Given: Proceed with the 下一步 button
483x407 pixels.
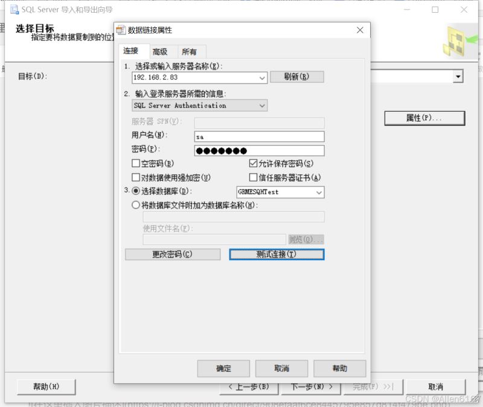Looking at the screenshot, I should [312, 387].
